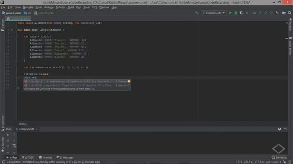Click the caret position 17:13 indicator

coord(239,162)
